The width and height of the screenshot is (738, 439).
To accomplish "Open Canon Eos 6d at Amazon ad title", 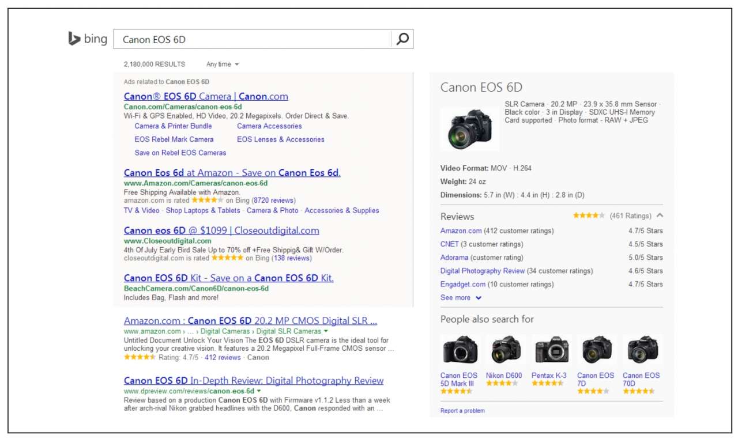I will [x=232, y=172].
